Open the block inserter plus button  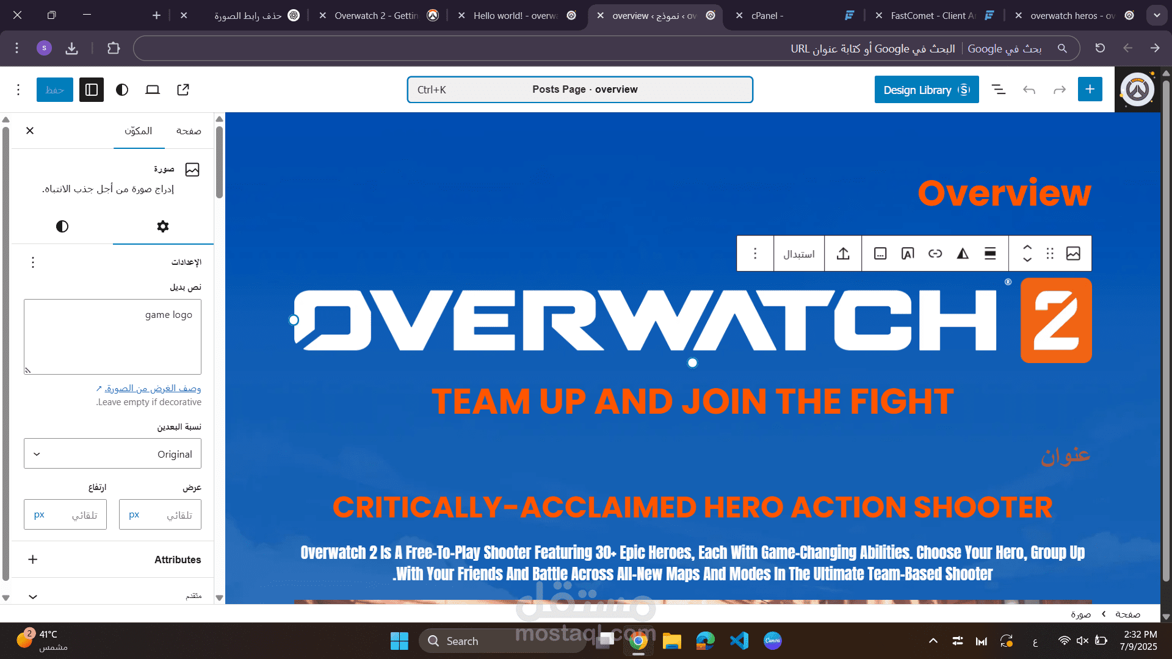click(1090, 90)
